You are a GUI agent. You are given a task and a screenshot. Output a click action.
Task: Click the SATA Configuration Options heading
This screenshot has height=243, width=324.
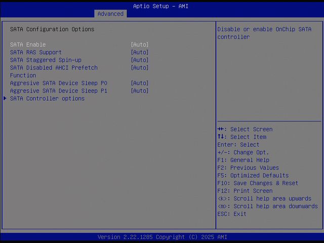[52, 29]
